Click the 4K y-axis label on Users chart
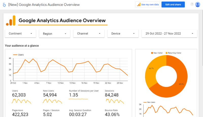The image size is (203, 117). click(10, 58)
